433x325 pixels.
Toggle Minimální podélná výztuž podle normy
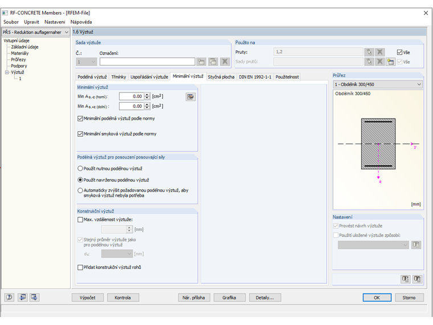click(x=80, y=119)
